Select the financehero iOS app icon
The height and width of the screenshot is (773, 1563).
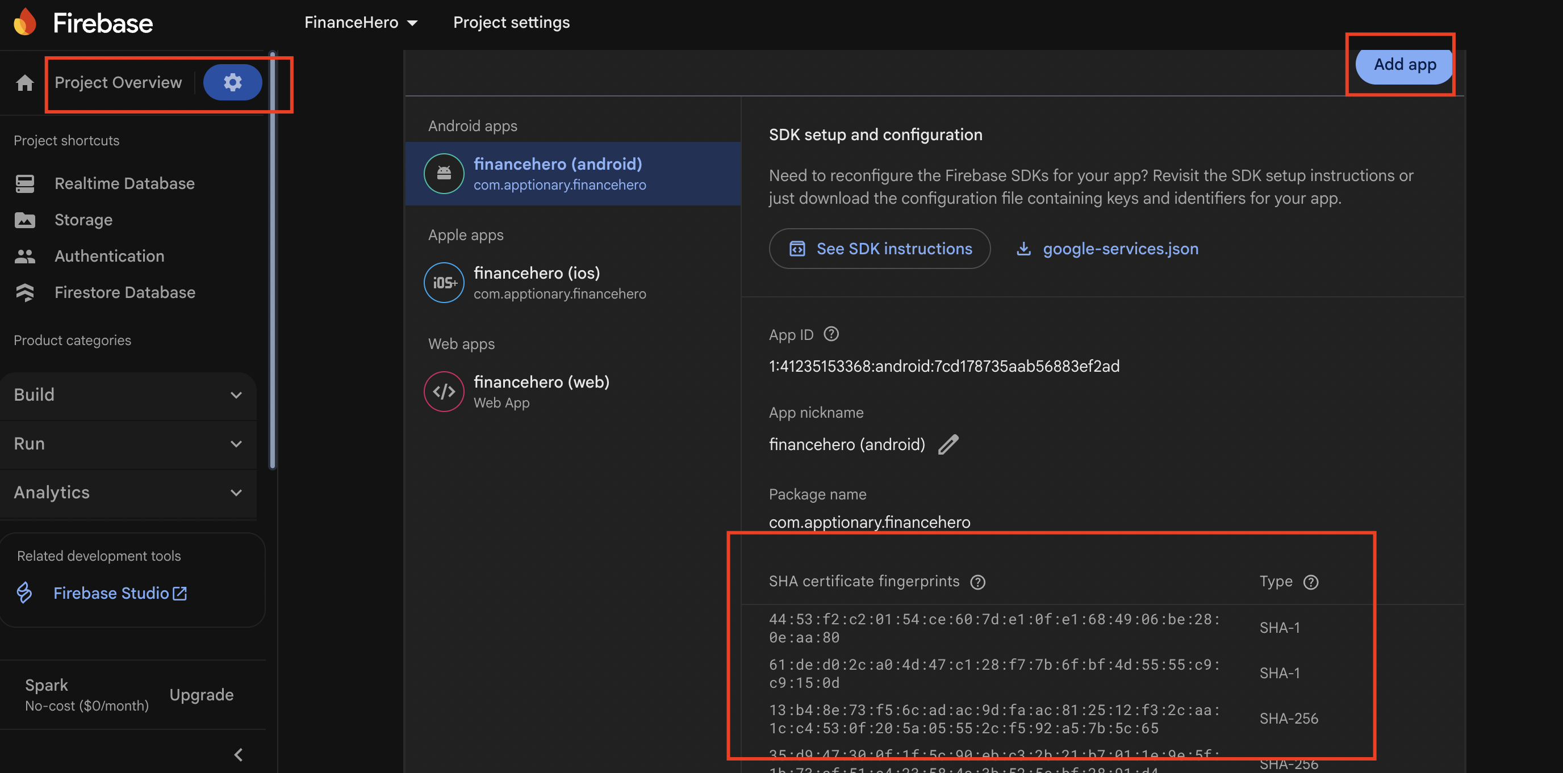coord(444,283)
